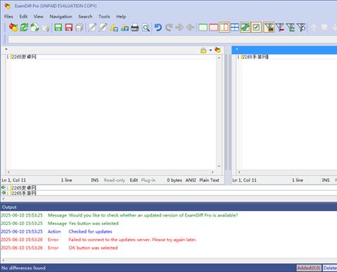This screenshot has height=272, width=337.
Task: Click the first pencil edit icon
Action: (92, 27)
